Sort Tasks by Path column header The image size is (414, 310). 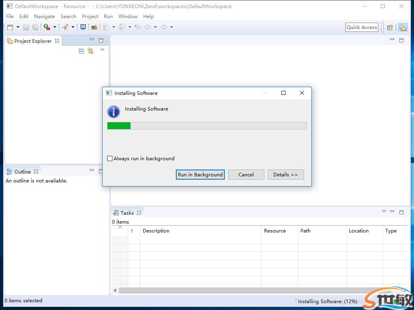[x=322, y=231]
